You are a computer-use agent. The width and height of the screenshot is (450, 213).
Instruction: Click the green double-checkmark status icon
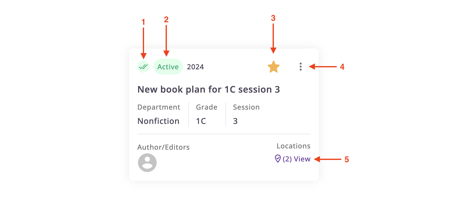(143, 67)
